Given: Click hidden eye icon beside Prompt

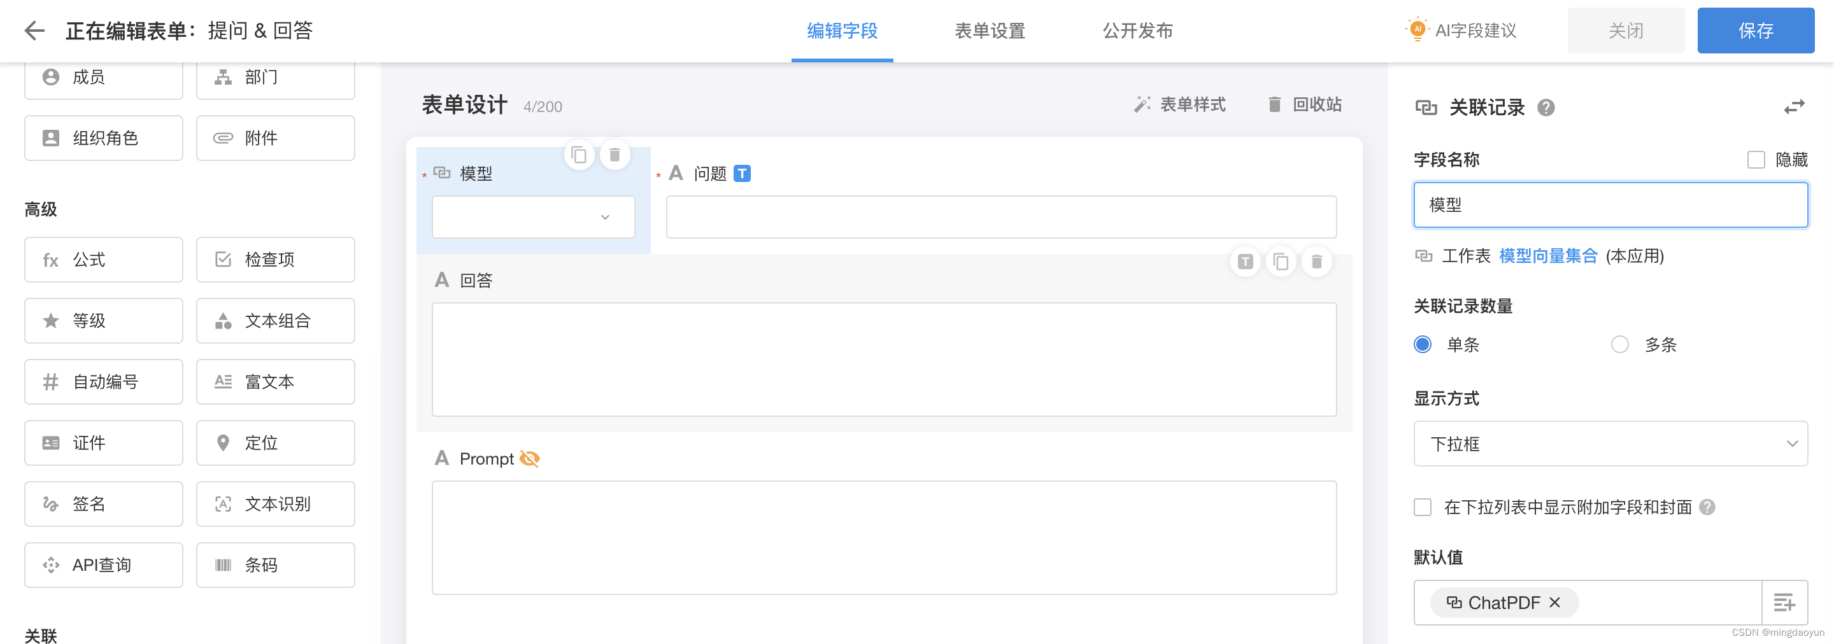Looking at the screenshot, I should click(529, 459).
